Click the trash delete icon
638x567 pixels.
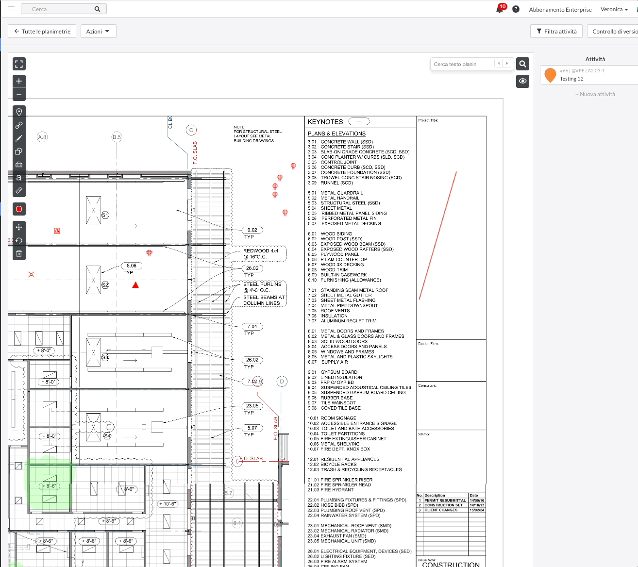(19, 253)
